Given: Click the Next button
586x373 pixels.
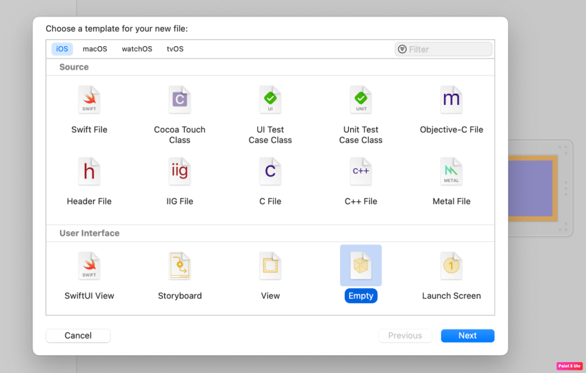Looking at the screenshot, I should [467, 336].
